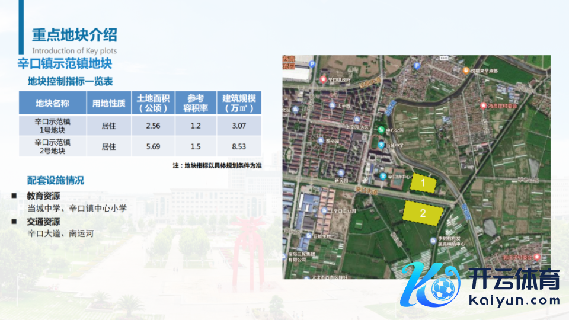
Task: Click the 建筑规模 table column header
Action: click(x=239, y=103)
